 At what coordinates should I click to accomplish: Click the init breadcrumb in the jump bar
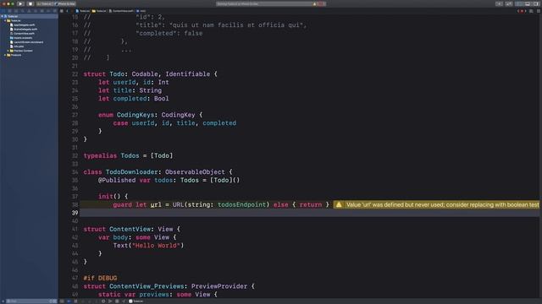tap(141, 11)
